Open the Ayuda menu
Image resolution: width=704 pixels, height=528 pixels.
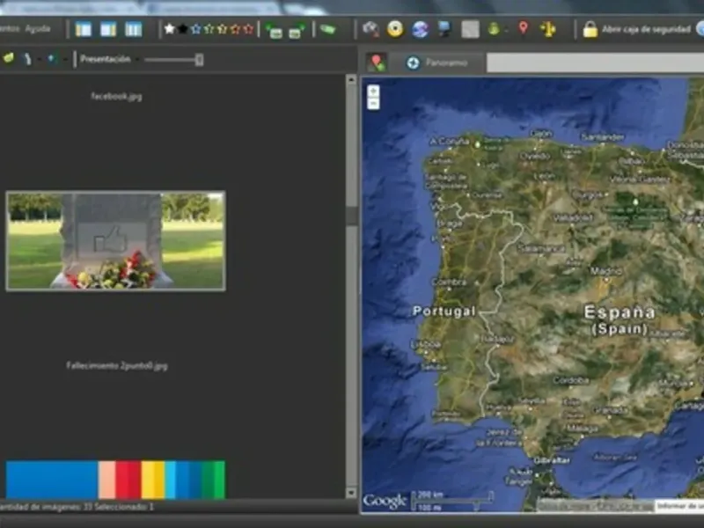pos(38,29)
